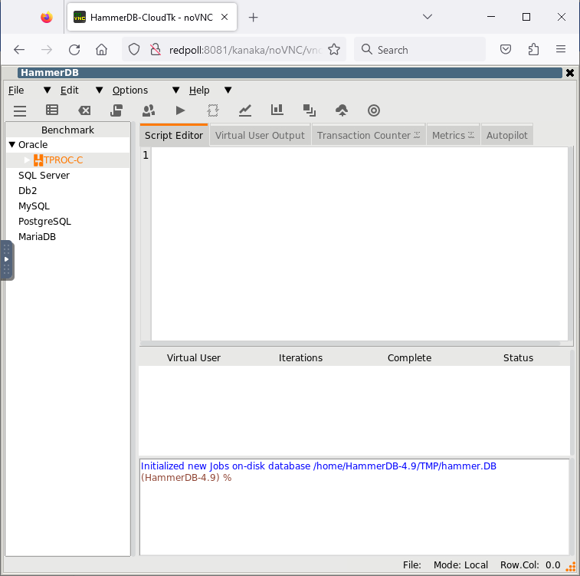Select MariaDB benchmark

click(x=37, y=237)
